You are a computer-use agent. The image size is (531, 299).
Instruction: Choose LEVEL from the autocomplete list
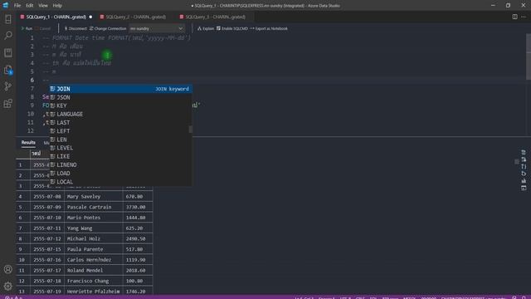[120, 148]
